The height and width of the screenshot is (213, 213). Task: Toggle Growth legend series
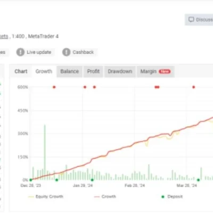coord(105,196)
